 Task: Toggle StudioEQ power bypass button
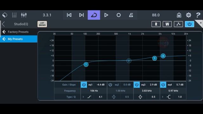point(189,24)
